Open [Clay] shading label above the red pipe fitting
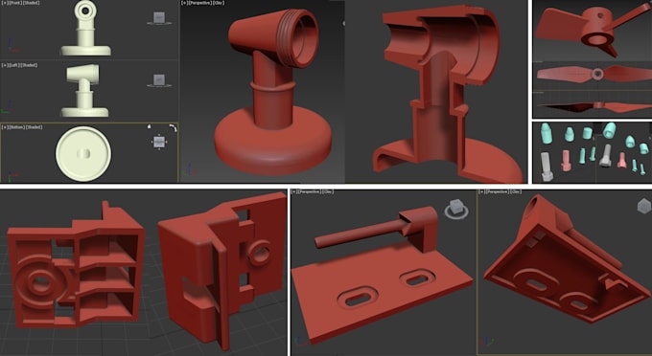Viewport: 652px width, 356px height. coord(219,3)
